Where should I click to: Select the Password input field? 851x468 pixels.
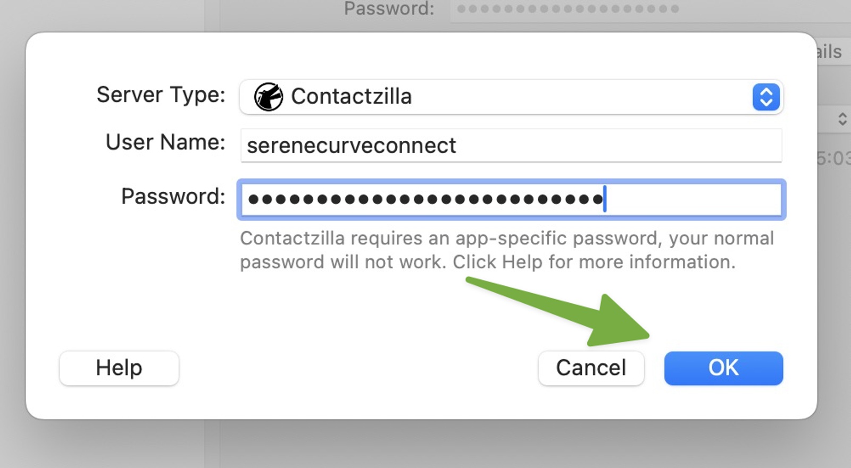[511, 200]
